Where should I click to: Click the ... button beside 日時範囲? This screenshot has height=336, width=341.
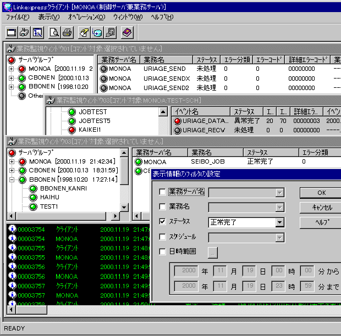click(213, 253)
